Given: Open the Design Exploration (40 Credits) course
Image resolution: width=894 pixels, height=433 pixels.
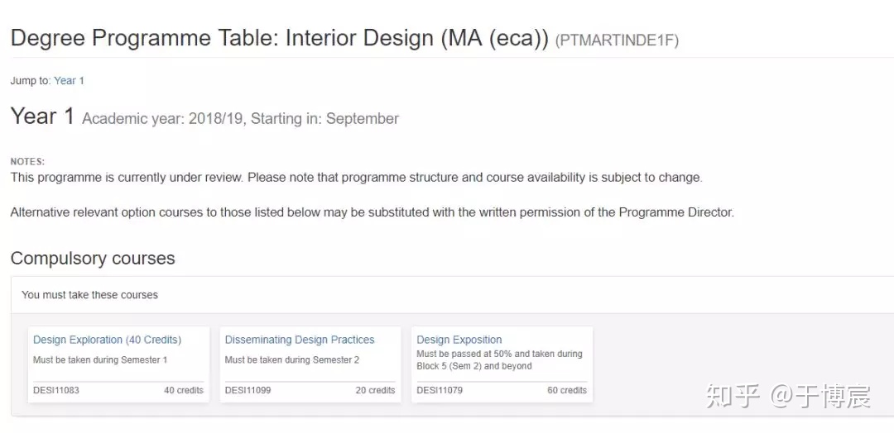Looking at the screenshot, I should pos(107,340).
